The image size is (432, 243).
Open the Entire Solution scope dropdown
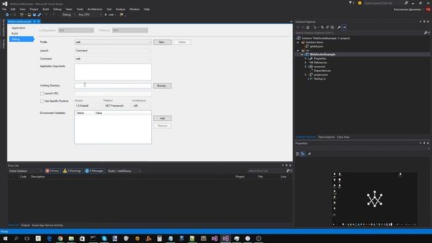click(x=26, y=171)
